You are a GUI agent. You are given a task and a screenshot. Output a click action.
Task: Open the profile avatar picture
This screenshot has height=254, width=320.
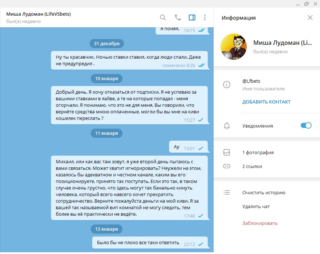tap(234, 47)
